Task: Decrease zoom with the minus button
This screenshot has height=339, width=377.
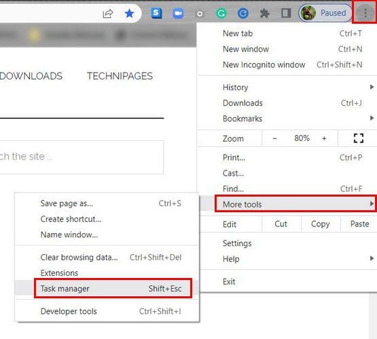Action: 275,138
